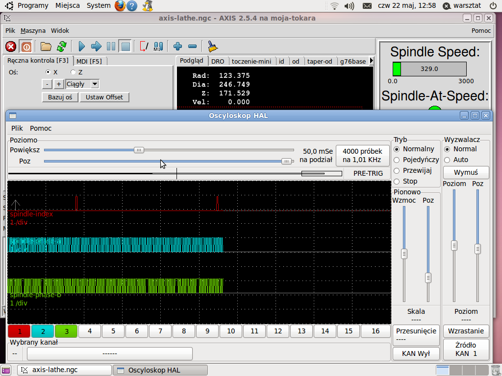Run the program with the play icon
This screenshot has height=376, width=502.
click(82, 47)
